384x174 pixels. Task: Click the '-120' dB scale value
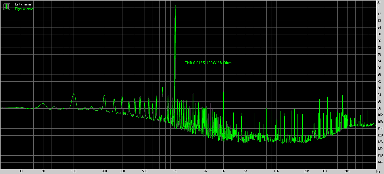pyautogui.click(x=380, y=135)
